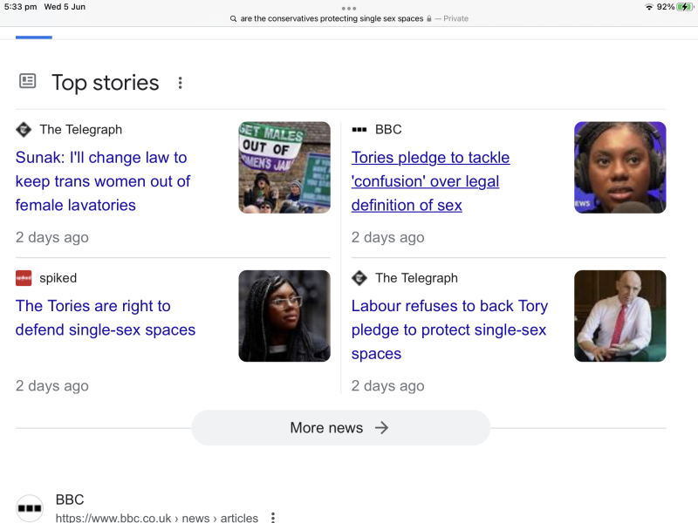This screenshot has height=523, width=698.
Task: Tap the battery charging icon
Action: [x=684, y=7]
